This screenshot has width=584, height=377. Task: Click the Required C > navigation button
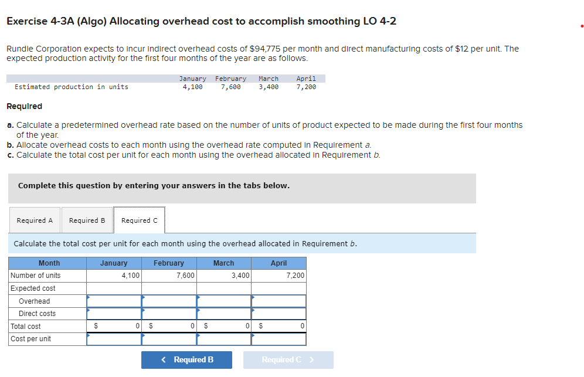pos(288,359)
